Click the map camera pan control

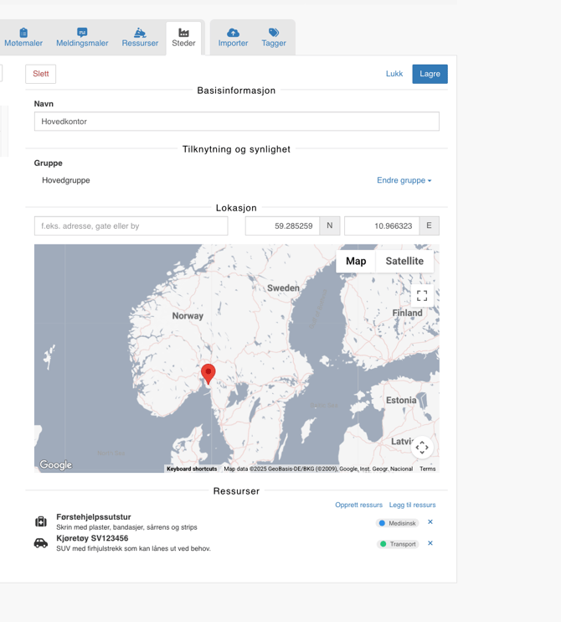[422, 448]
